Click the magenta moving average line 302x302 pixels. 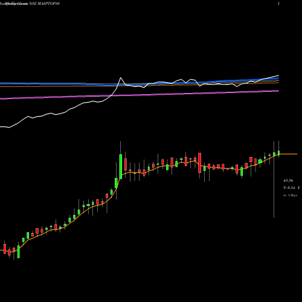pyautogui.click(x=140, y=95)
